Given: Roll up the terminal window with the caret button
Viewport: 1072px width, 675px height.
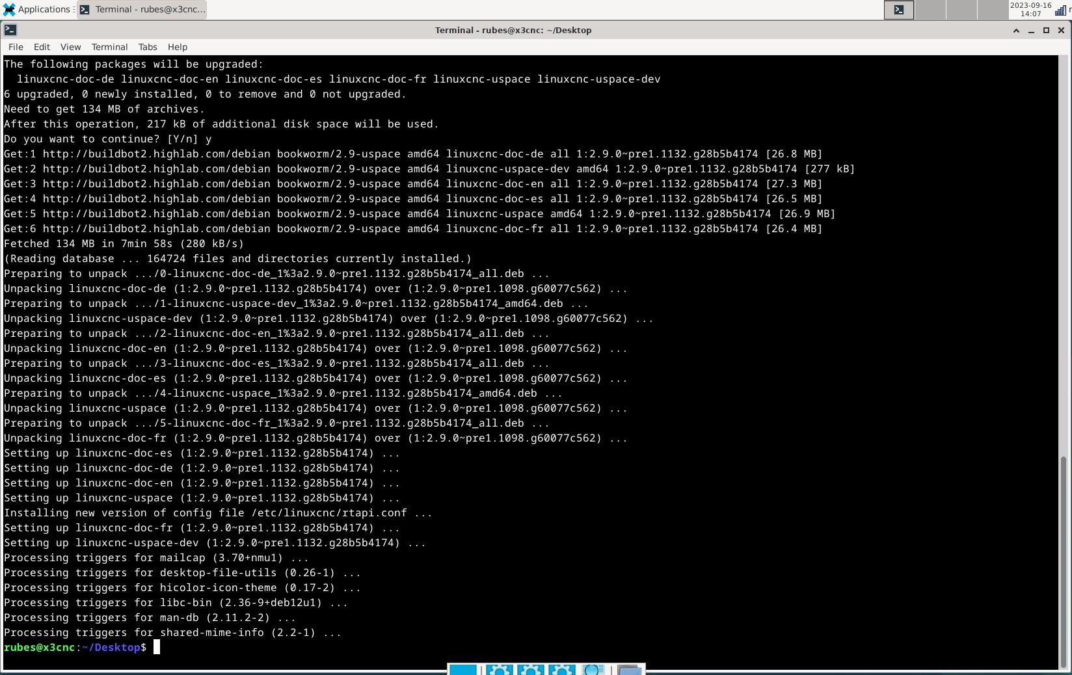Looking at the screenshot, I should (x=1016, y=30).
